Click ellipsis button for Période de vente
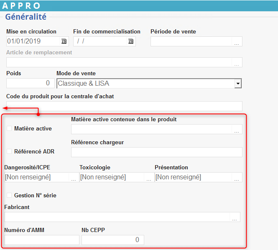Viewport: 278px width, 250px height. 237,42
